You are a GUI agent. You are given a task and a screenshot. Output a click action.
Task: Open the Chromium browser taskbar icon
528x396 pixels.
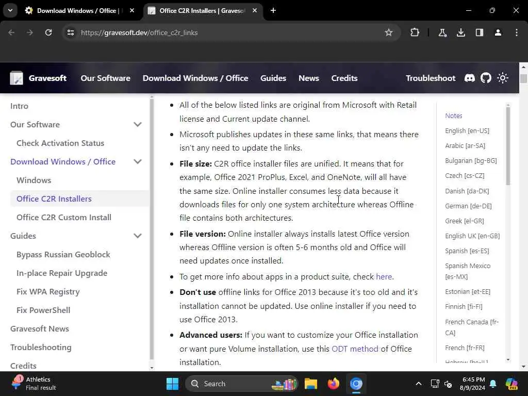[356, 384]
